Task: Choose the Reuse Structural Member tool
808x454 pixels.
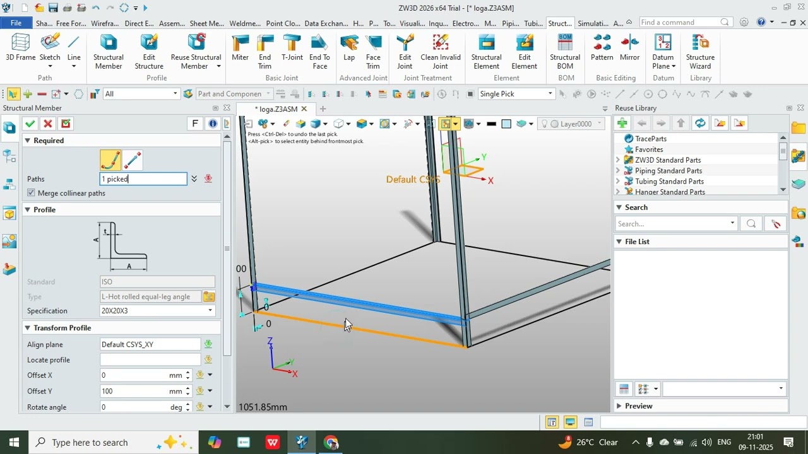Action: [196, 52]
